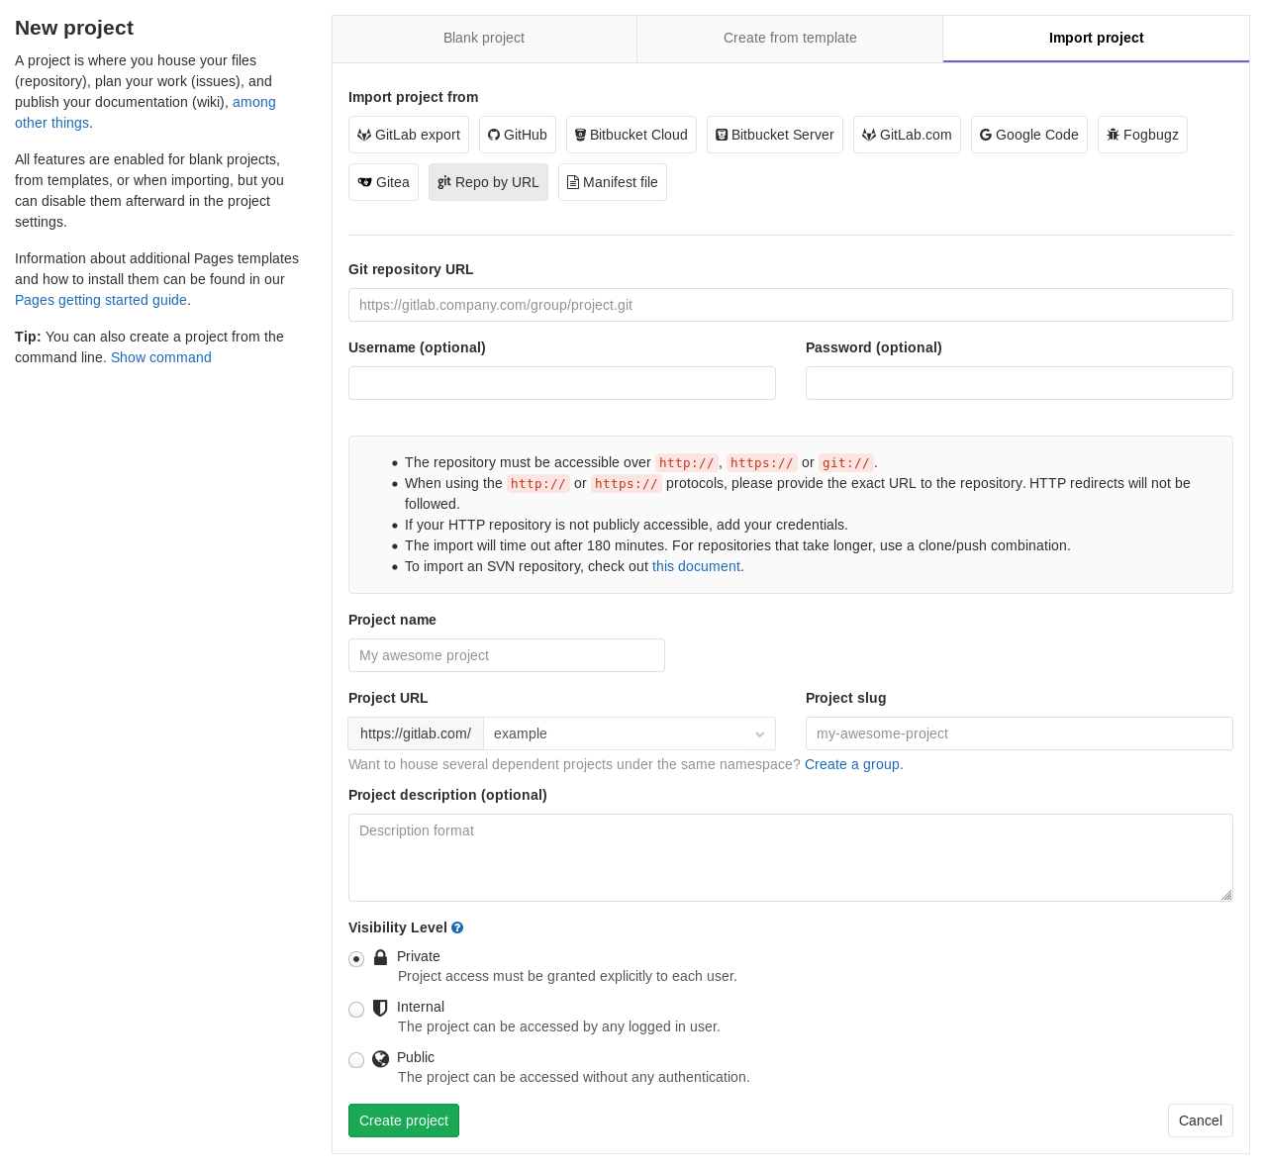Open Visibility Level help

(x=456, y=927)
